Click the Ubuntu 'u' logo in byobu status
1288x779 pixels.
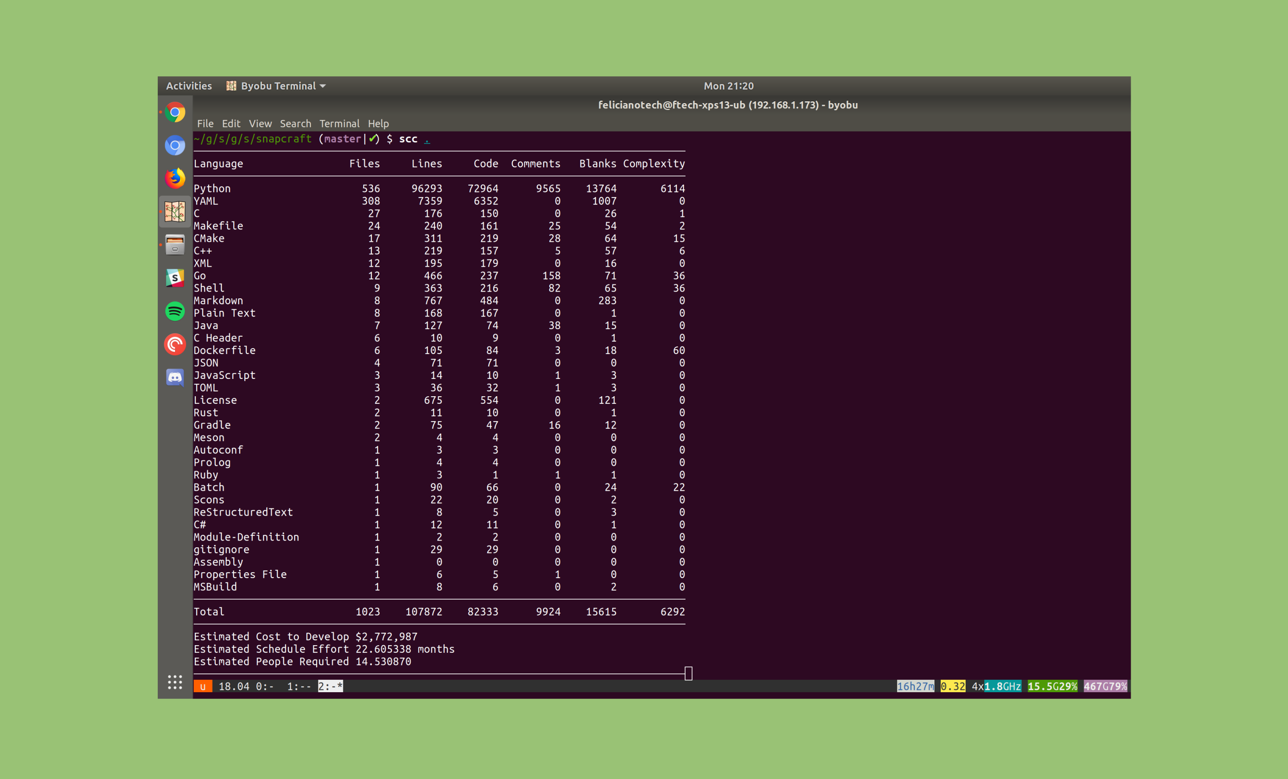tap(203, 686)
